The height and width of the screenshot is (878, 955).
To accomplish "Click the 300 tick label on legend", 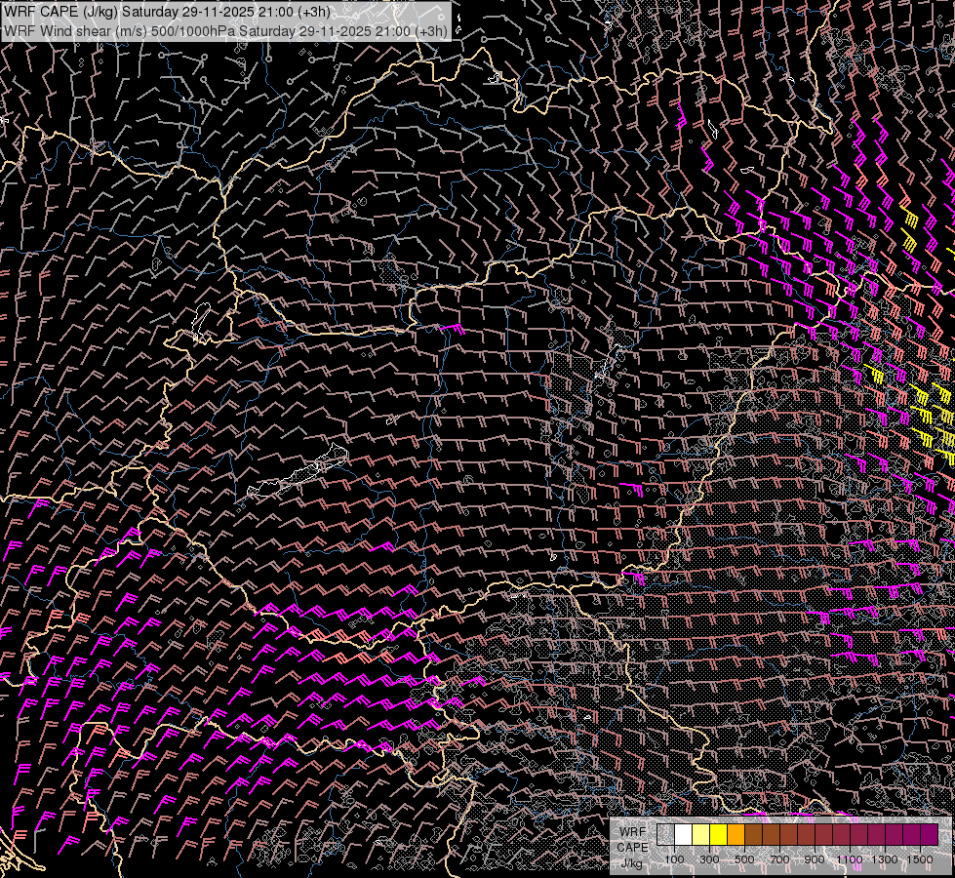I will [x=709, y=859].
